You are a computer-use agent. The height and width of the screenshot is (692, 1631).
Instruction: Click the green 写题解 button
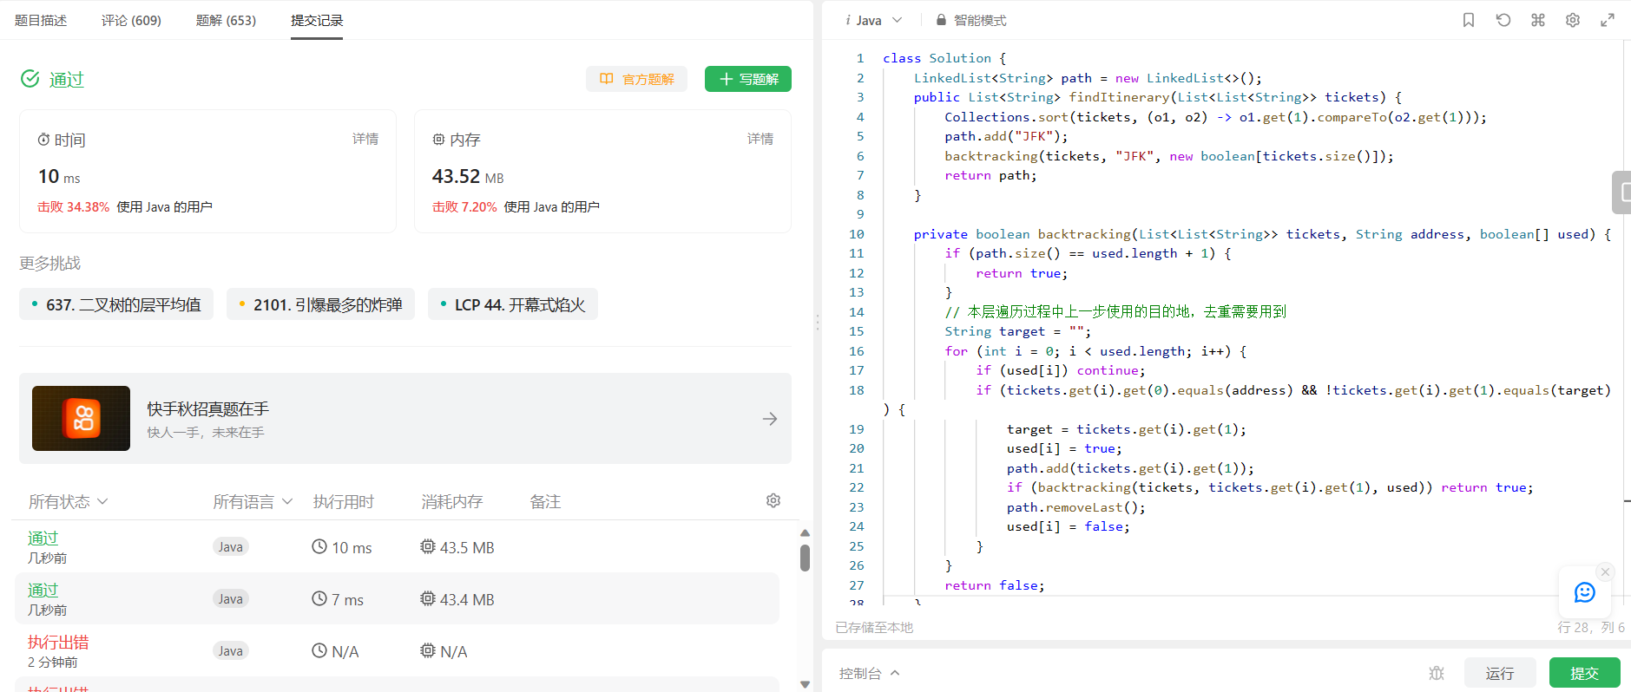coord(748,79)
